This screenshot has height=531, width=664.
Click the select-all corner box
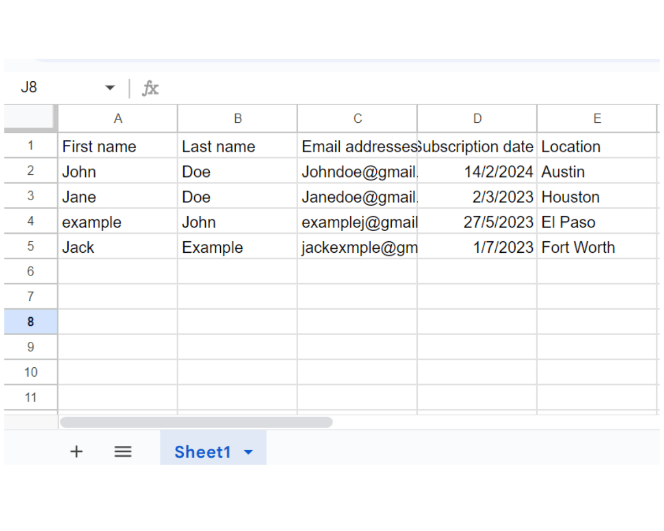click(x=30, y=118)
